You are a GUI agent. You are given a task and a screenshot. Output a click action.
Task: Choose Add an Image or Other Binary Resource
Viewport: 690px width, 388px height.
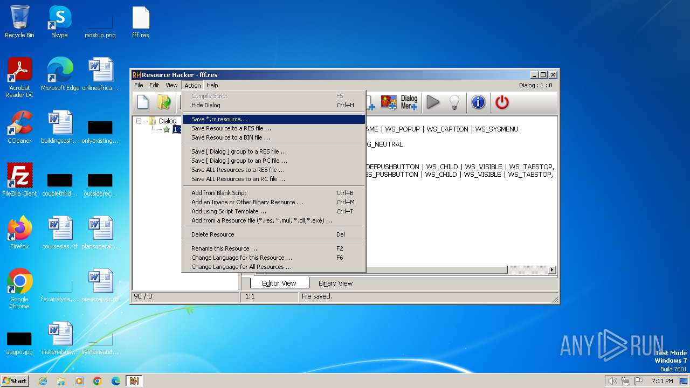[x=274, y=202]
